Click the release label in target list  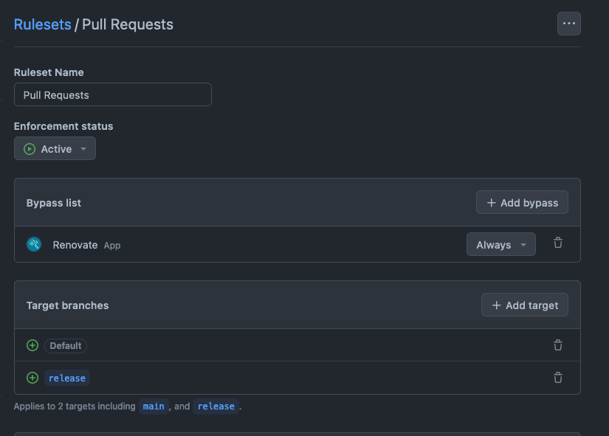coord(67,378)
